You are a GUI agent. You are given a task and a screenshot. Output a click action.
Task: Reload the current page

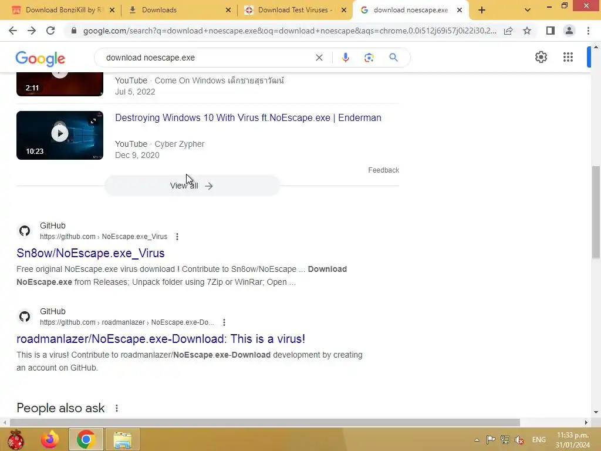pyautogui.click(x=50, y=31)
